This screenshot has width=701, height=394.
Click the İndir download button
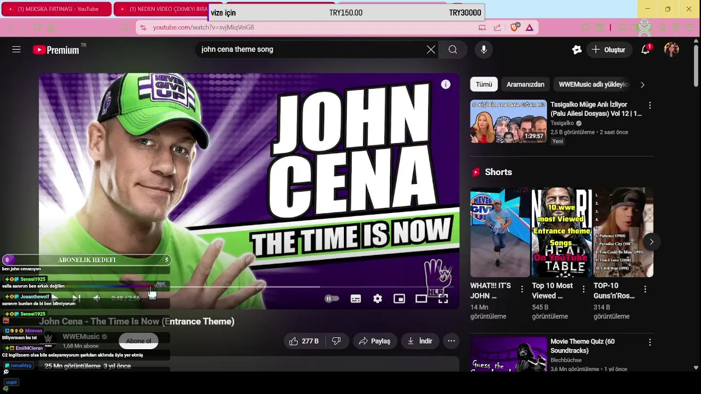click(x=420, y=341)
